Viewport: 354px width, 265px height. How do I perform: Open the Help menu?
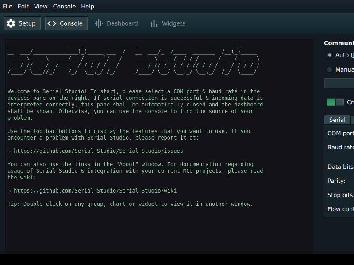(88, 6)
